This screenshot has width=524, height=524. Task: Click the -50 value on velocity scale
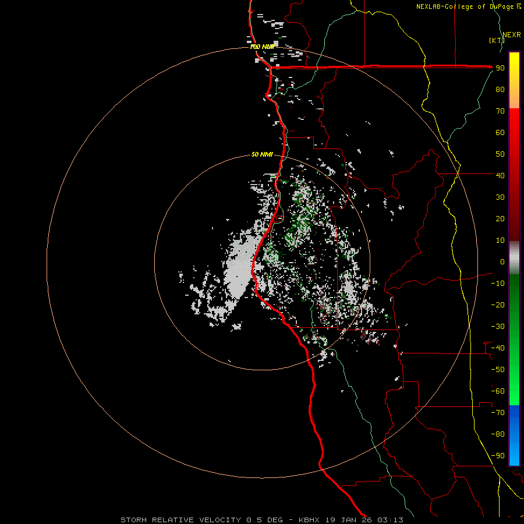point(498,370)
